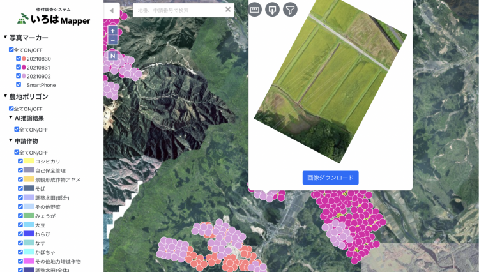Zoom out map with minus button
Image resolution: width=479 pixels, height=272 pixels.
tap(112, 40)
